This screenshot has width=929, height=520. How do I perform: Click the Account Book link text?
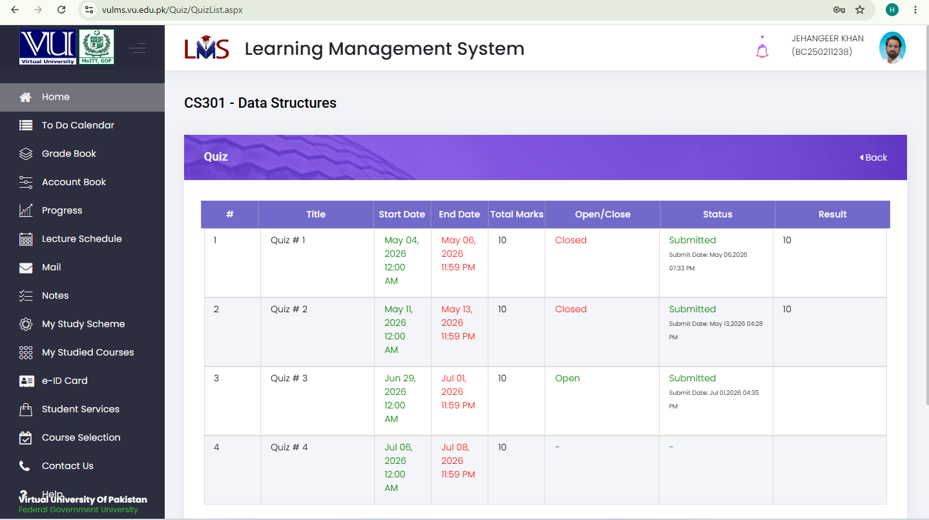click(74, 182)
